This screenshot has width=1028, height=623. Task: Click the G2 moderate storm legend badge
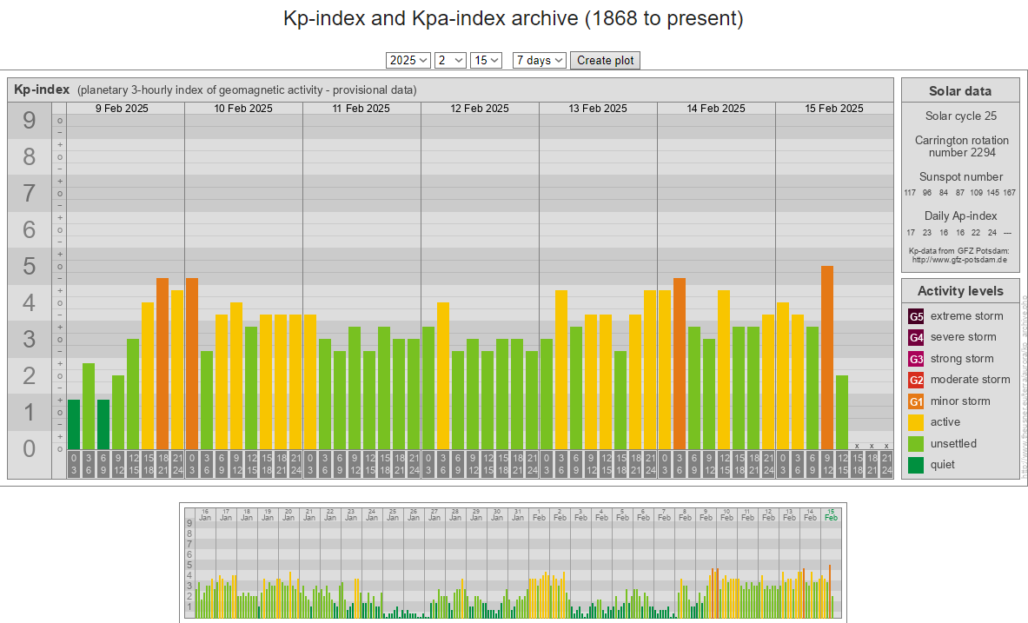pos(916,380)
